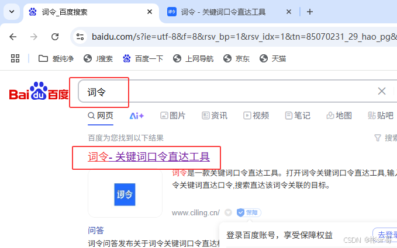Switch to the 词令_百度搜索 tab

click(x=91, y=12)
